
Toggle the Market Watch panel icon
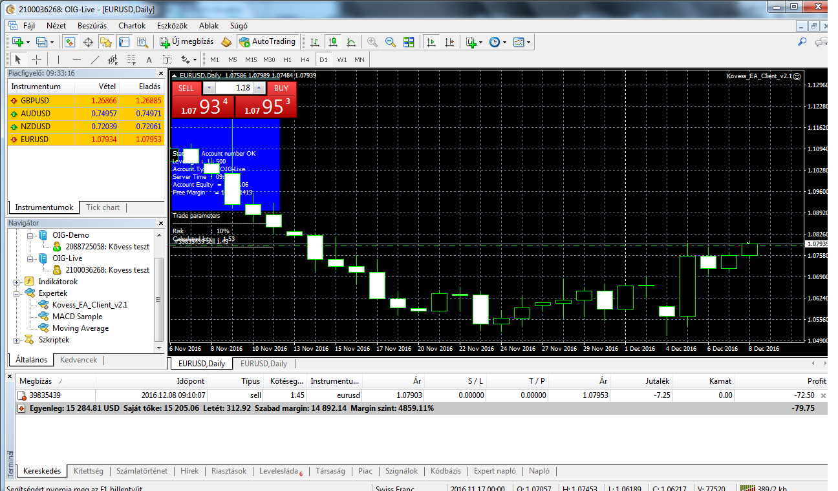pos(70,41)
